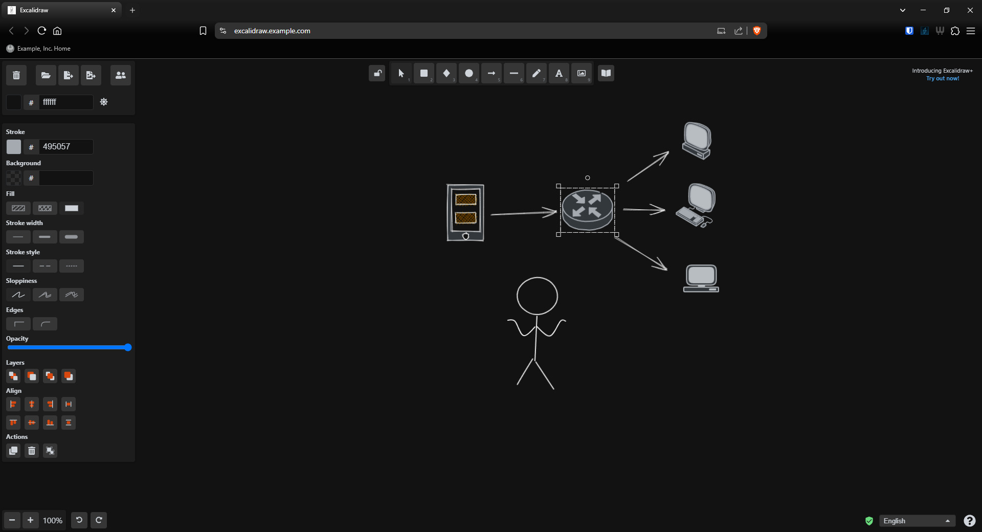Open the Example, Inc. Home bookmark
982x532 pixels.
pos(39,49)
